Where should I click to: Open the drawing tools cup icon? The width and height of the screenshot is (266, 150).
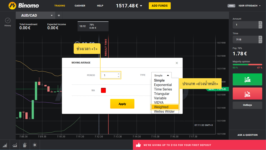tap(25, 145)
